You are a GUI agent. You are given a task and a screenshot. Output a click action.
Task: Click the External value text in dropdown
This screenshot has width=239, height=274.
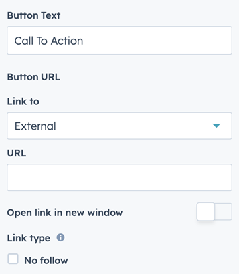tap(35, 126)
